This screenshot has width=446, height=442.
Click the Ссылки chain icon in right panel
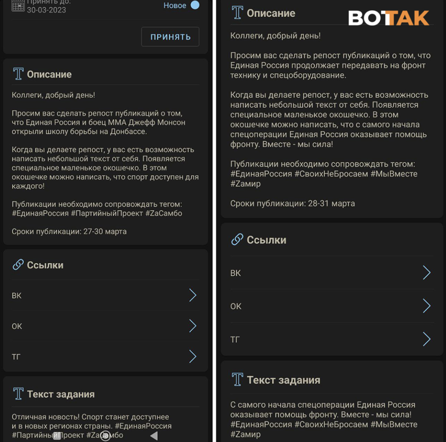coord(237,239)
